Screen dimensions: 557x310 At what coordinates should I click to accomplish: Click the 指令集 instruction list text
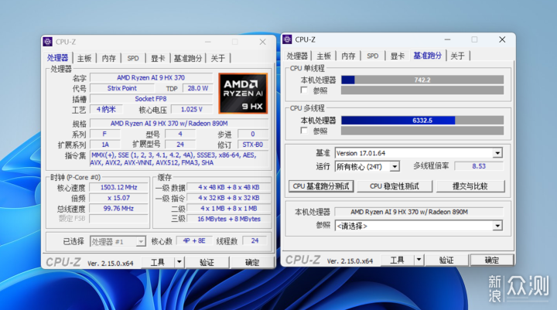[179, 158]
